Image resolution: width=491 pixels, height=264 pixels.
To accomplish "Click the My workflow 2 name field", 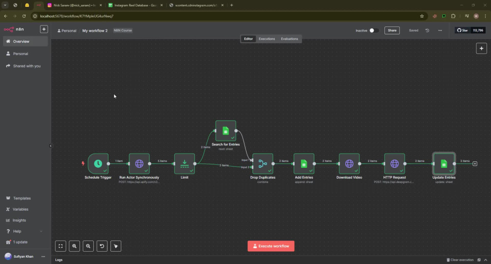I will click(x=95, y=30).
